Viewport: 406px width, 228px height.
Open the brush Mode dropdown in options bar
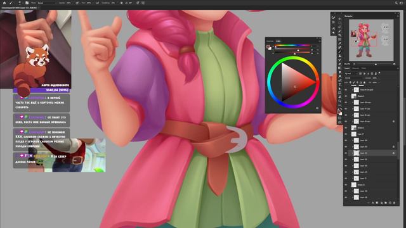[46, 3]
